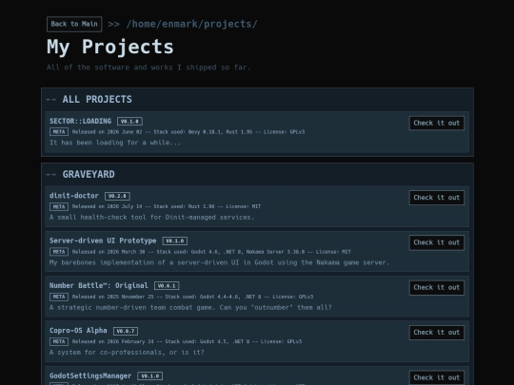Select the dinit-doctor project title
This screenshot has height=385, width=514.
point(73,196)
